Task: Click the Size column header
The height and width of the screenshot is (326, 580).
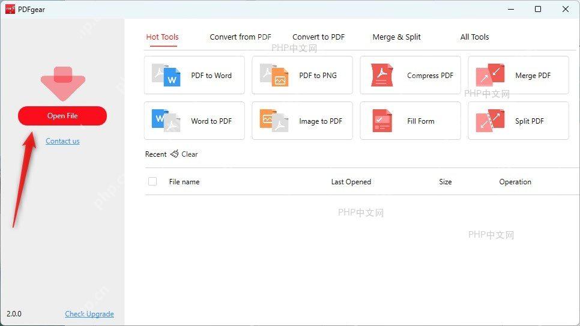Action: coord(446,182)
